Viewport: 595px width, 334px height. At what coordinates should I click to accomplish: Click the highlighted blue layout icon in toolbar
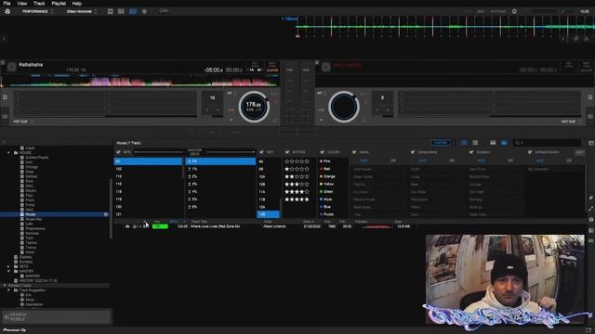133,11
